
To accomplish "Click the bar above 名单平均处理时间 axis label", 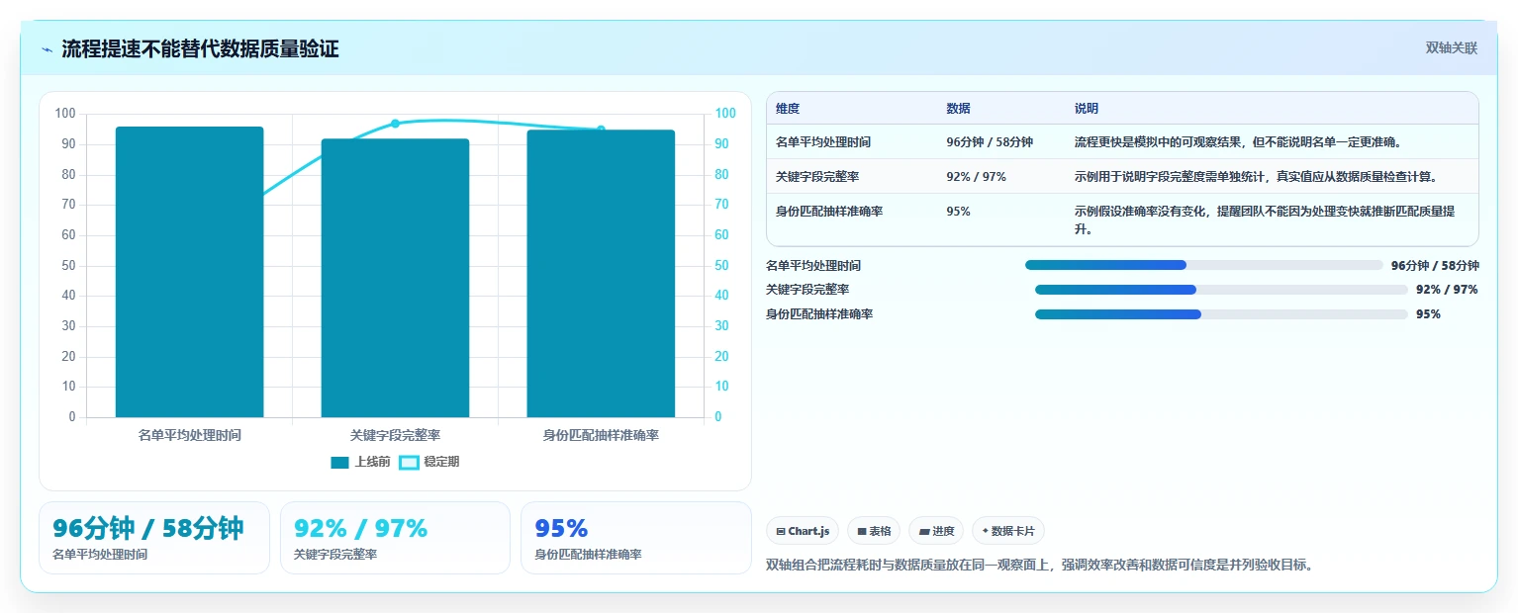I will pos(189,272).
